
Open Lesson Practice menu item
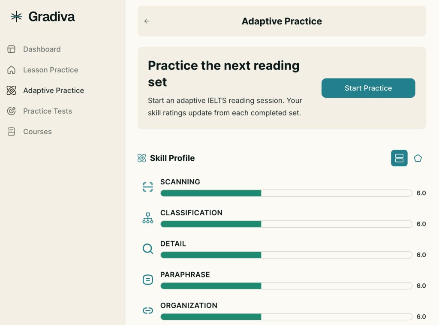pyautogui.click(x=51, y=70)
